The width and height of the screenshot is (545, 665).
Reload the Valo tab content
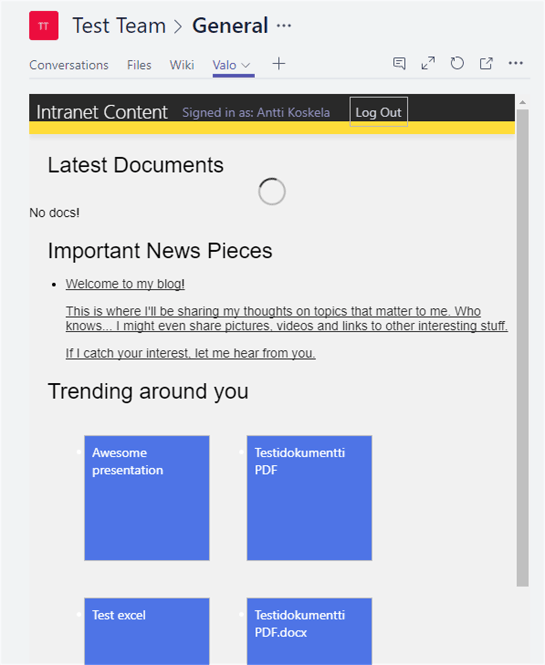[457, 64]
